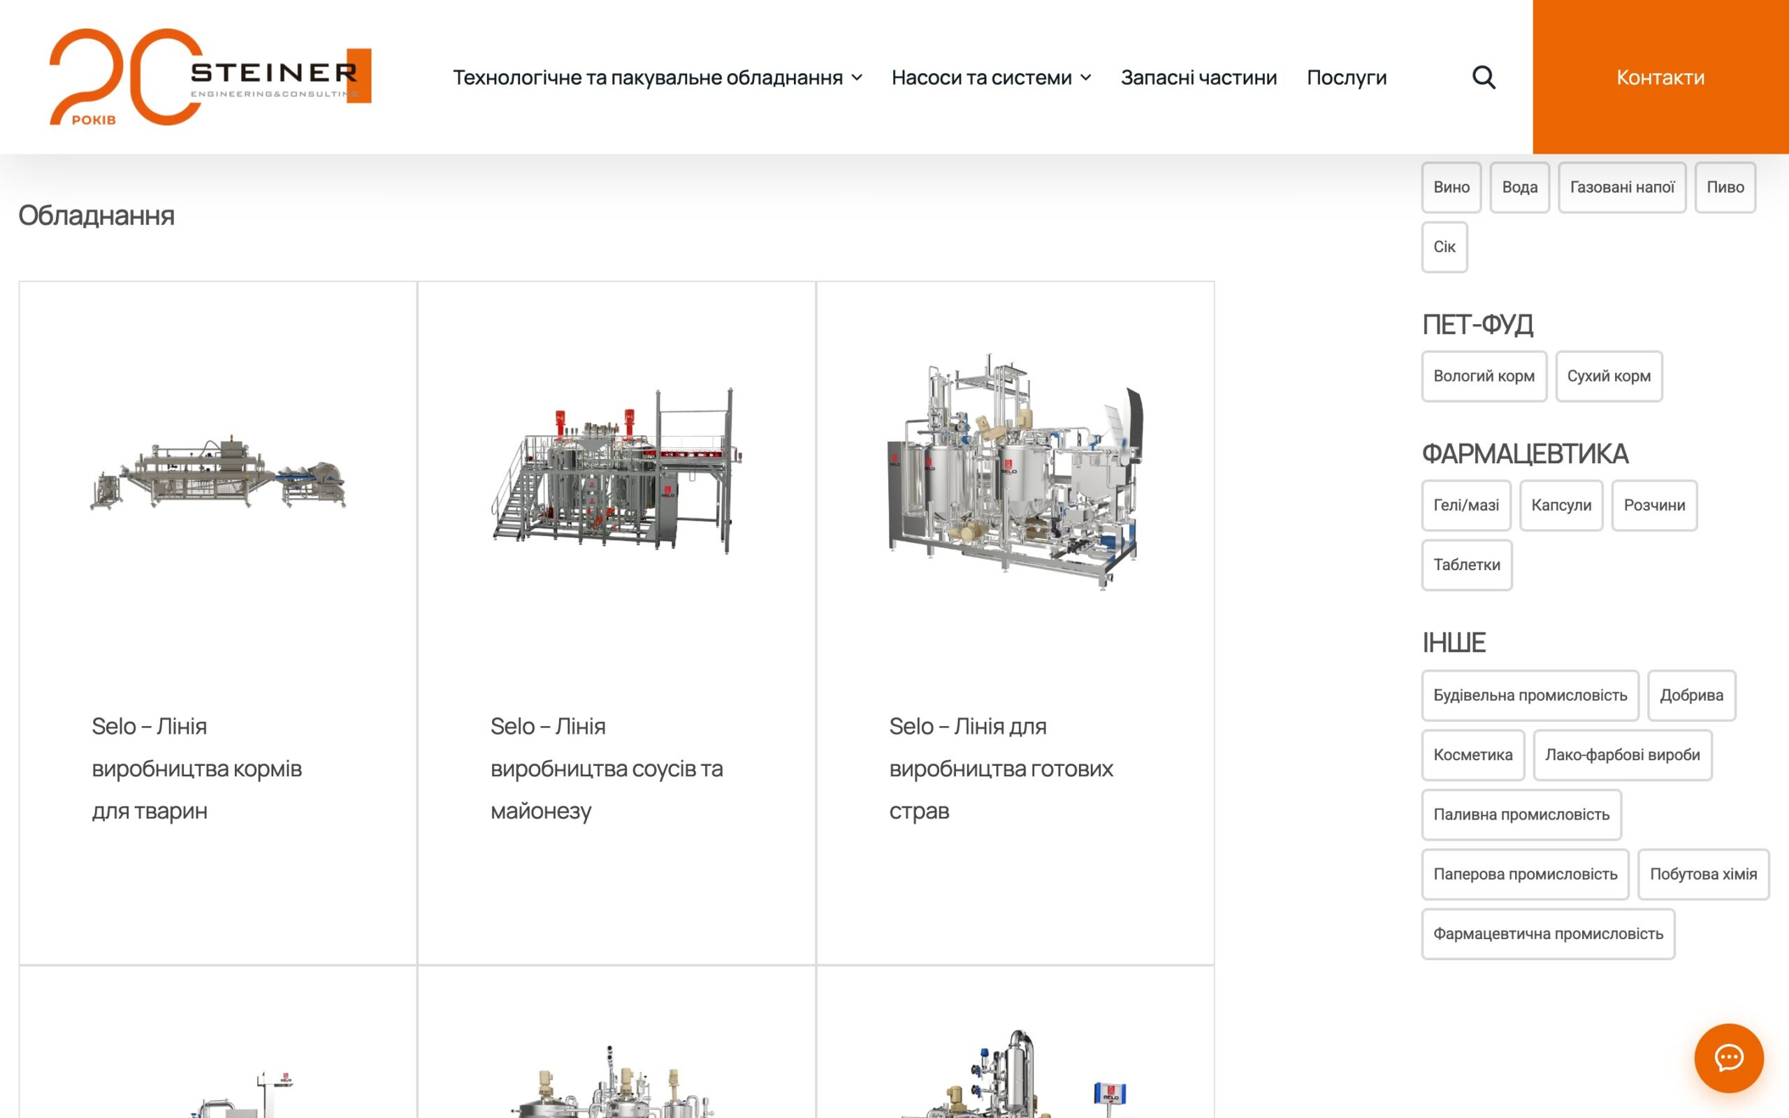1789x1118 pixels.
Task: Click the ІНШЕ section heading
Action: 1454,643
